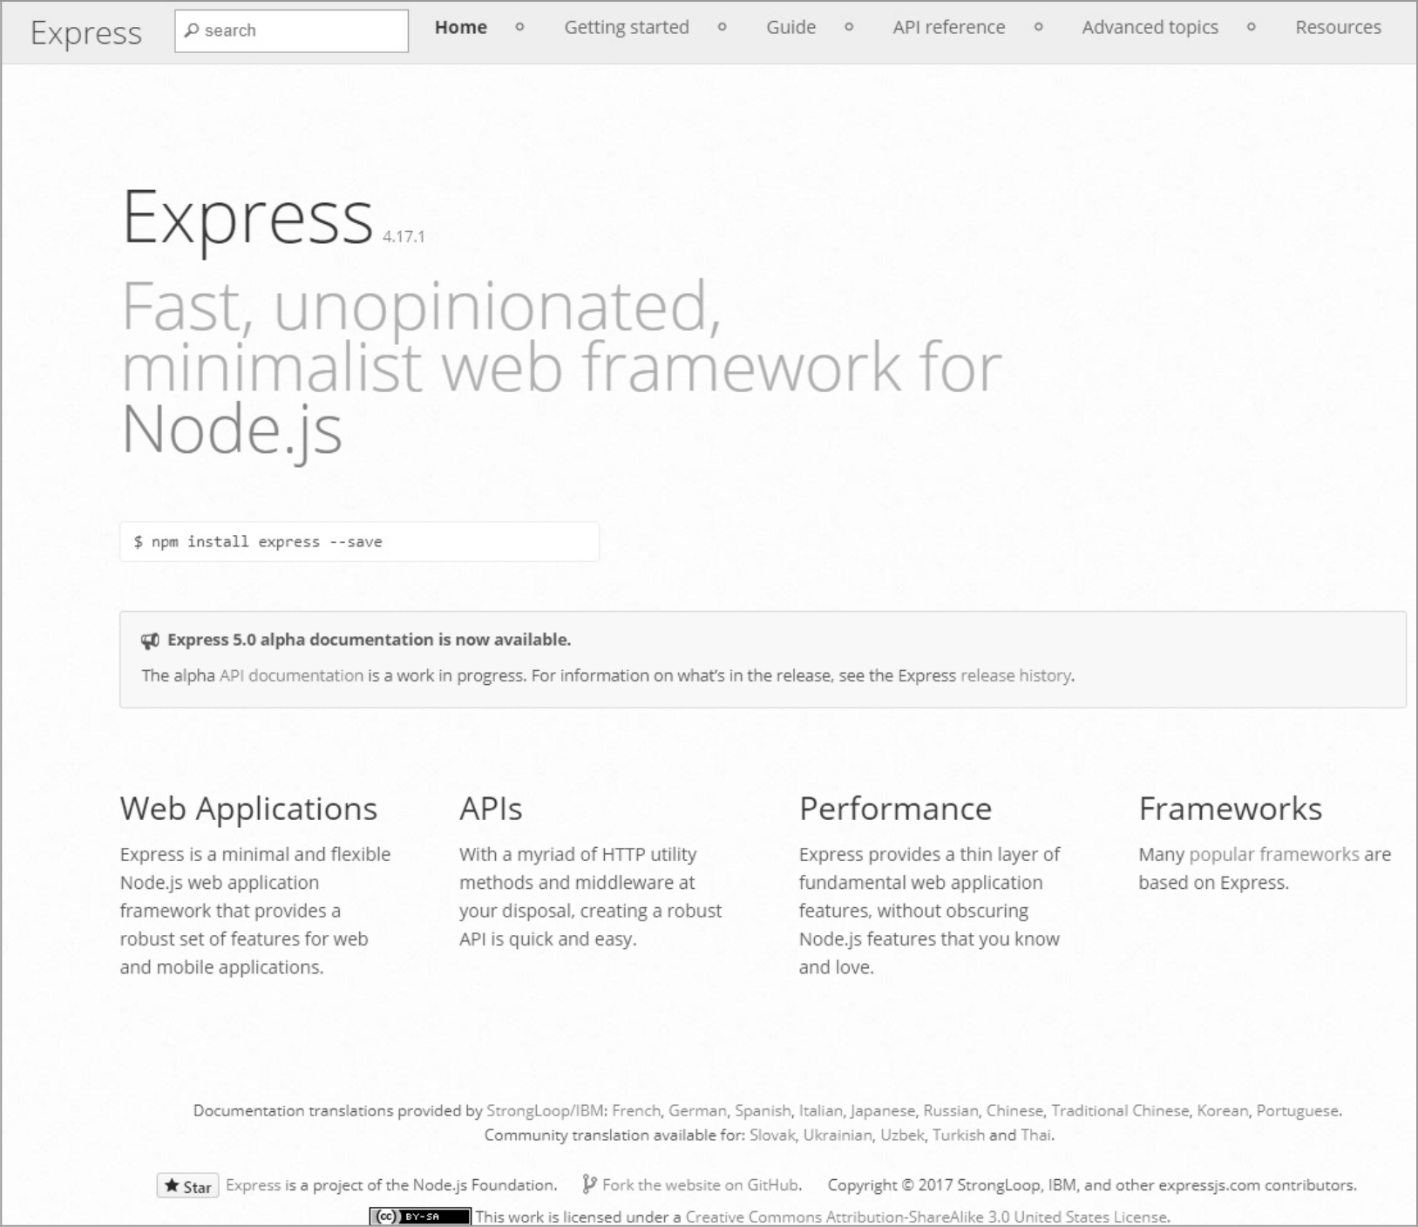1418x1227 pixels.
Task: Expand the Advanced topics menu
Action: 1150,28
